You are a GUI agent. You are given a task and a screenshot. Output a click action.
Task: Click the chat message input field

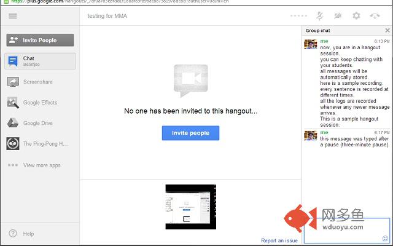[347, 231]
